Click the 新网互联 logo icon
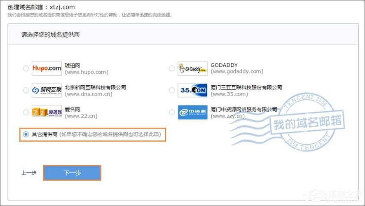The width and height of the screenshot is (365, 206). coord(47,90)
